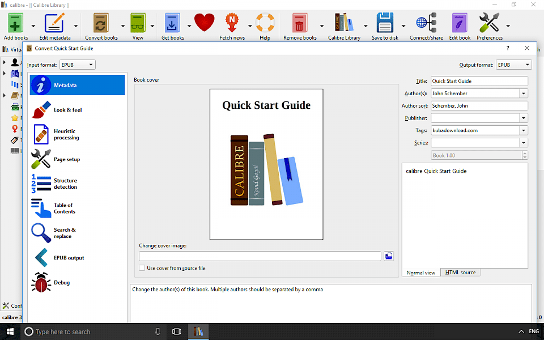Open the Table of Contents section
The height and width of the screenshot is (340, 544).
[x=78, y=208]
